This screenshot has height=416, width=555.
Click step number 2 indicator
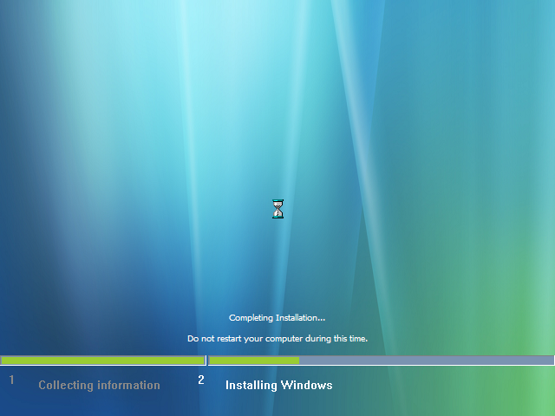(x=201, y=380)
